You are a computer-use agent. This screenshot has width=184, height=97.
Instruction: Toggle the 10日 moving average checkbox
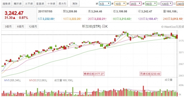112,4
